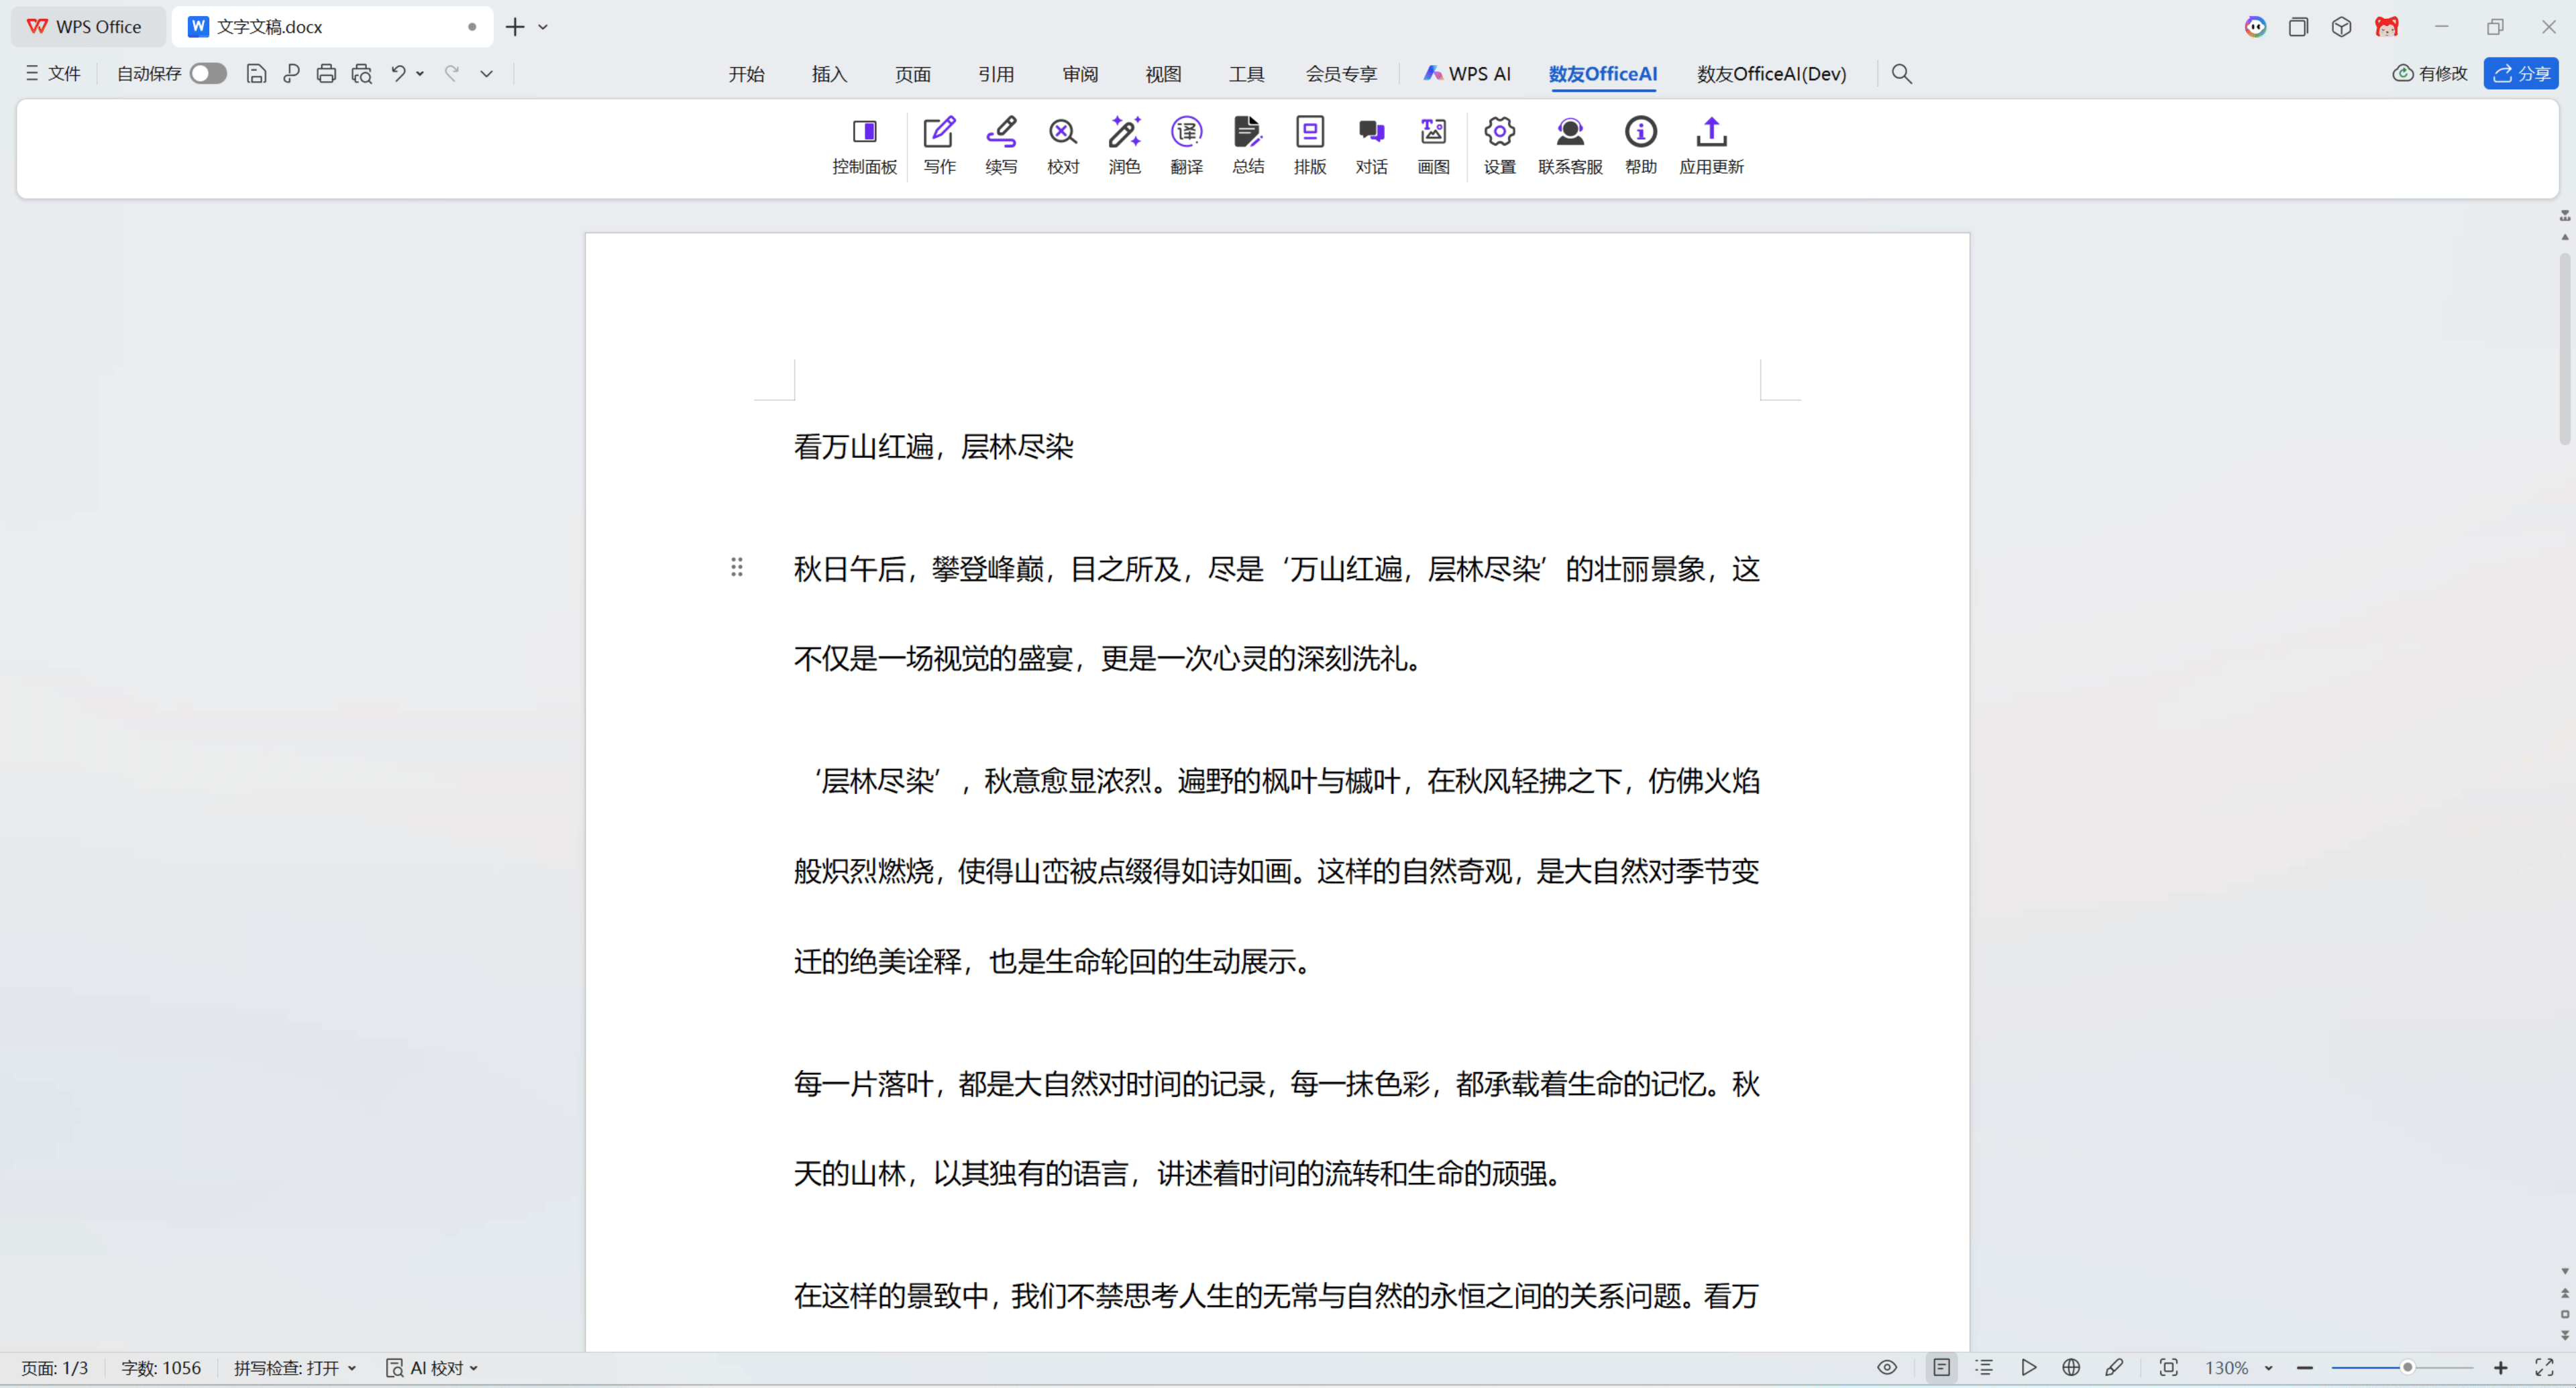Click the 分享 share button
The image size is (2576, 1388).
click(2521, 73)
